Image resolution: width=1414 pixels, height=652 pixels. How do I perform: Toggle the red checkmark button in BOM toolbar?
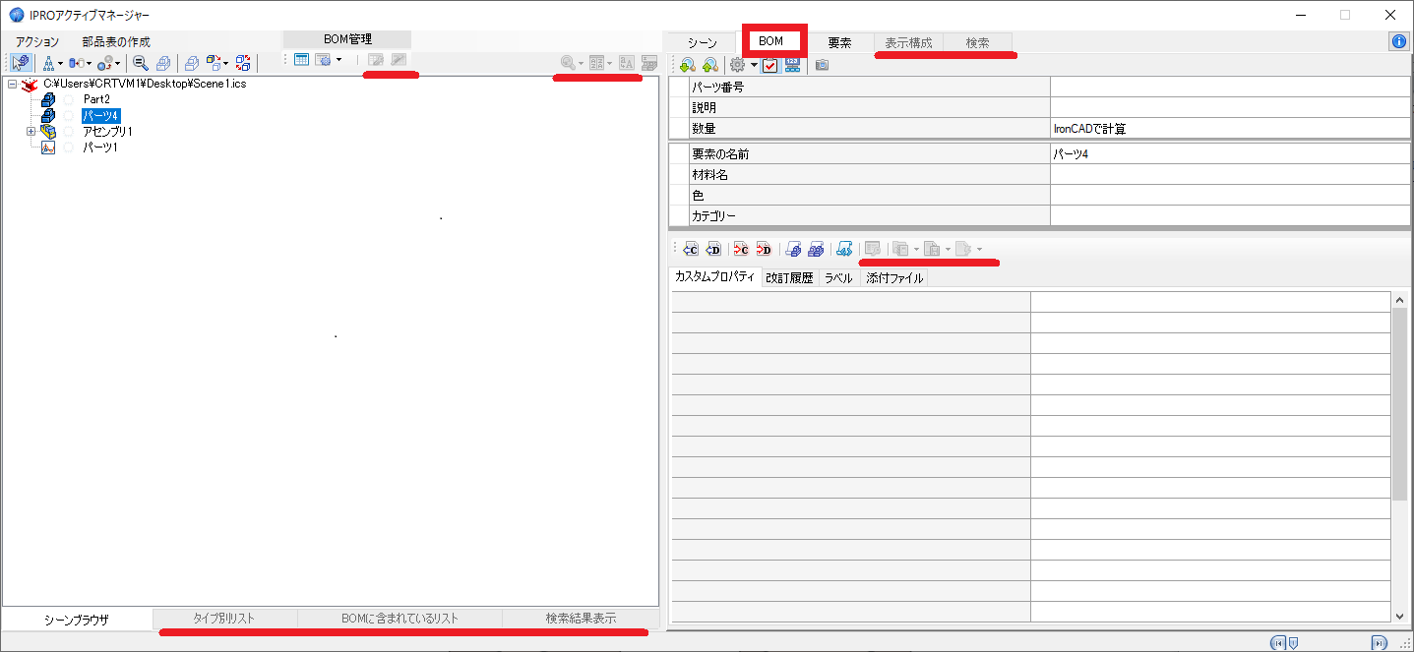(771, 65)
